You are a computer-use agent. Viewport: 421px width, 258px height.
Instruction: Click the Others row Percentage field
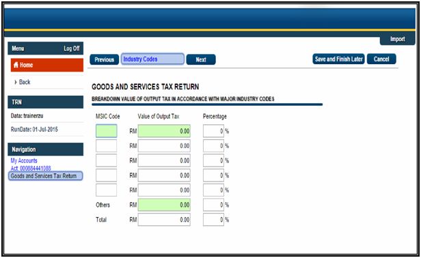click(x=213, y=205)
